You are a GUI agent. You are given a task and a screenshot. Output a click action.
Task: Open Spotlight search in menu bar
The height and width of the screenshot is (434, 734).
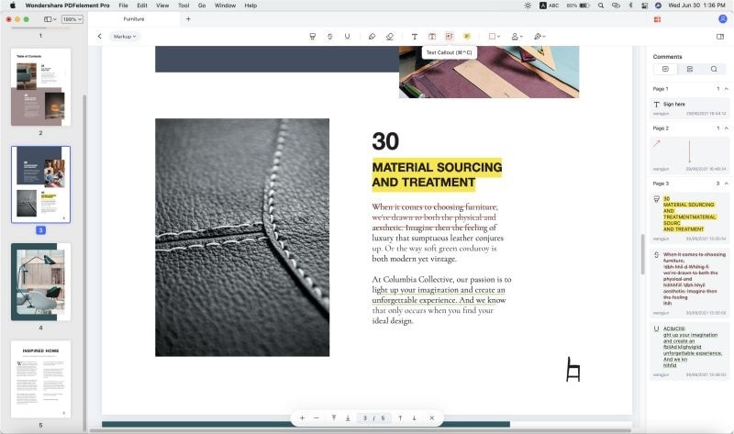point(601,6)
